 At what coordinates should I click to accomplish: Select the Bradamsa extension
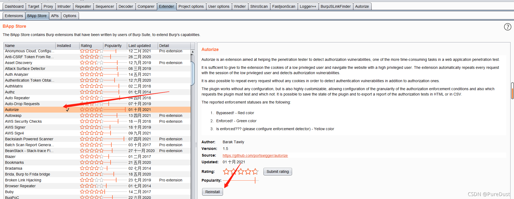(14, 168)
